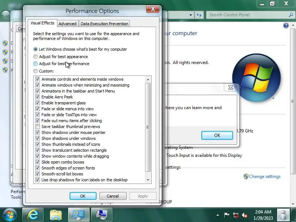Image resolution: width=296 pixels, height=222 pixels.
Task: Launch Internet Explorer from the taskbar
Action: click(33, 215)
